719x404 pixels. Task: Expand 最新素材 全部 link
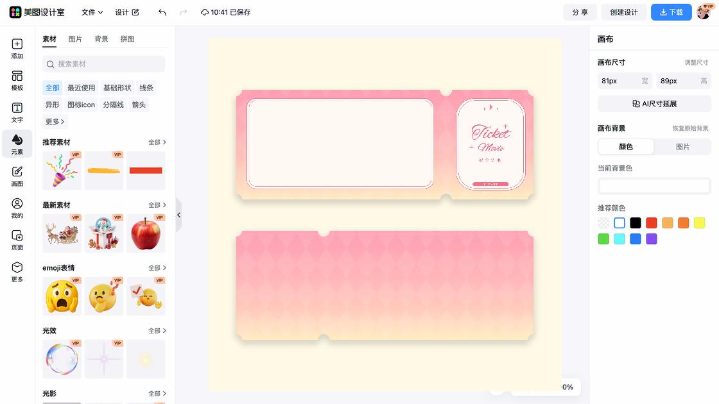pyautogui.click(x=157, y=205)
